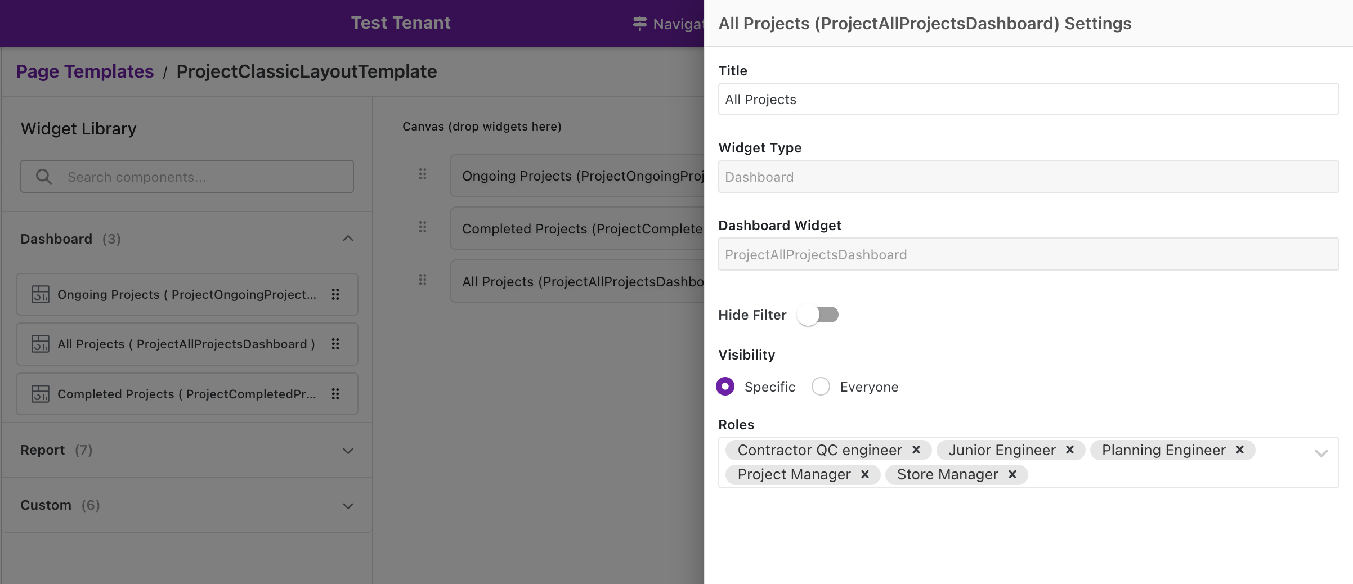The image size is (1353, 584).
Task: Remove the Contractor QC engineer role tag
Action: [916, 450]
